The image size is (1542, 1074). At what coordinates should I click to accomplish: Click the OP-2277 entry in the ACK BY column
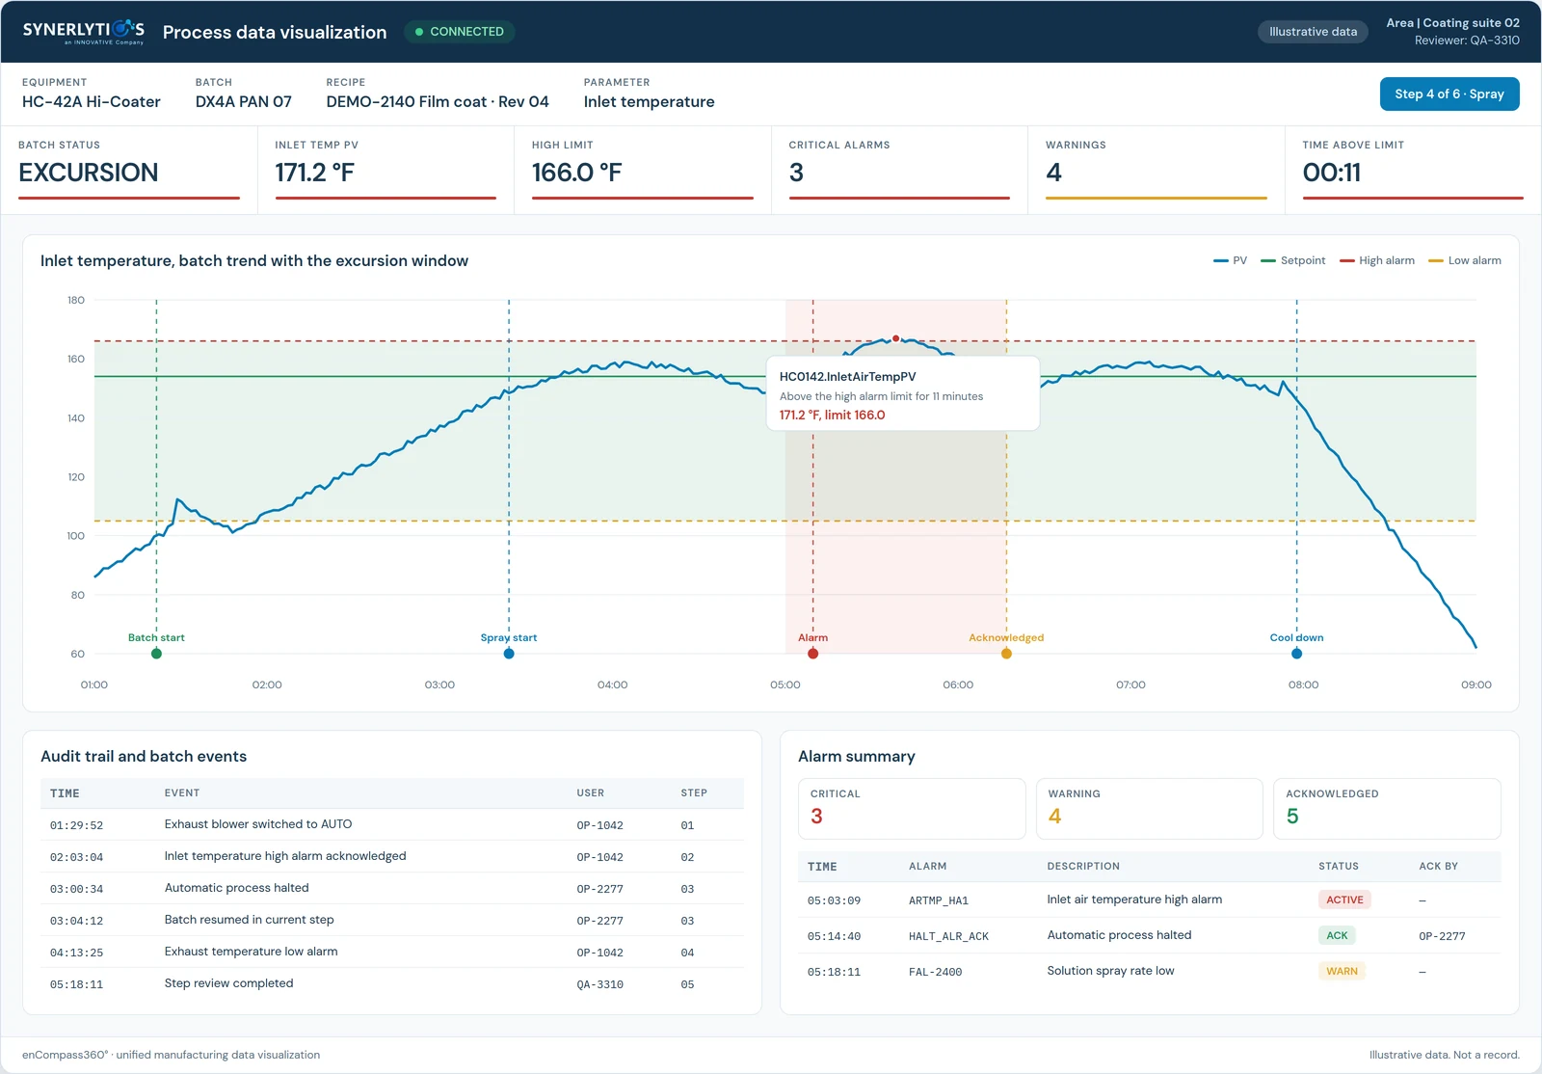pyautogui.click(x=1442, y=936)
